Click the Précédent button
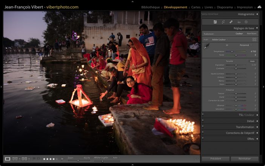 pyautogui.click(x=215, y=159)
